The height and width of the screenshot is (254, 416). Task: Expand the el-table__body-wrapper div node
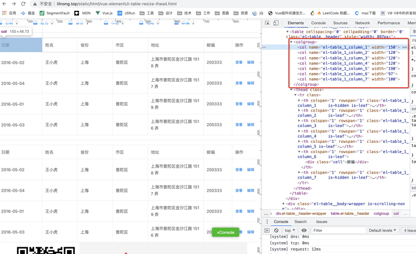284,204
